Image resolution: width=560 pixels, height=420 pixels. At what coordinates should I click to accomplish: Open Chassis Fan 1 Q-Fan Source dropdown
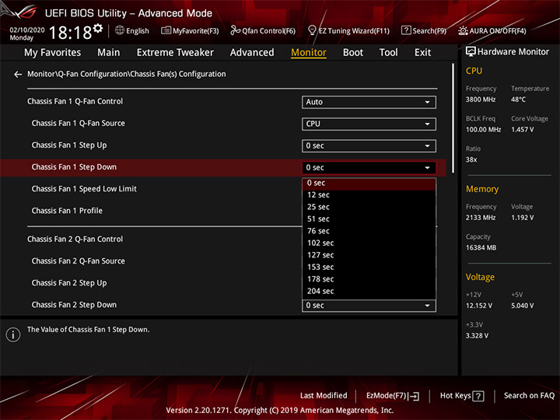(x=369, y=124)
